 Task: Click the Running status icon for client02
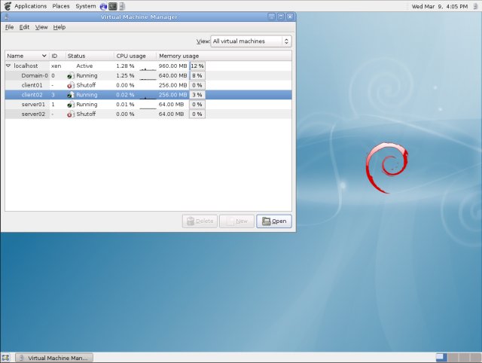pyautogui.click(x=71, y=95)
